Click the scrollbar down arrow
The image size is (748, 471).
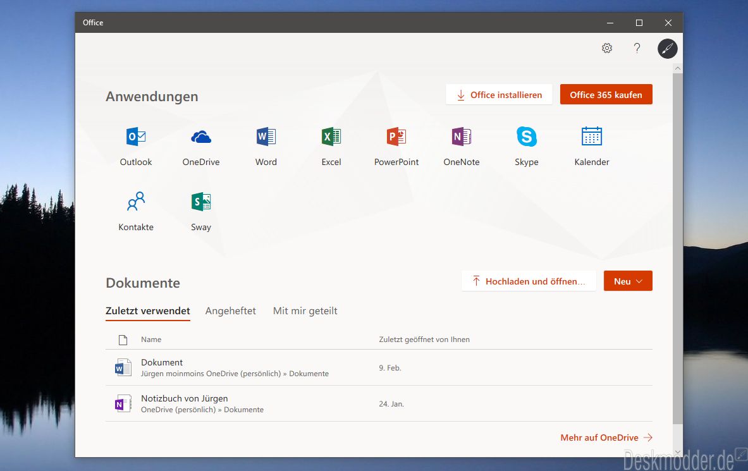[x=677, y=452]
